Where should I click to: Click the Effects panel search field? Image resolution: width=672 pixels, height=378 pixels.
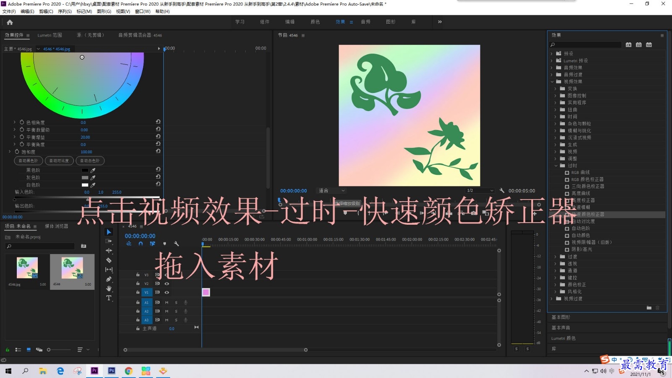[x=585, y=45]
